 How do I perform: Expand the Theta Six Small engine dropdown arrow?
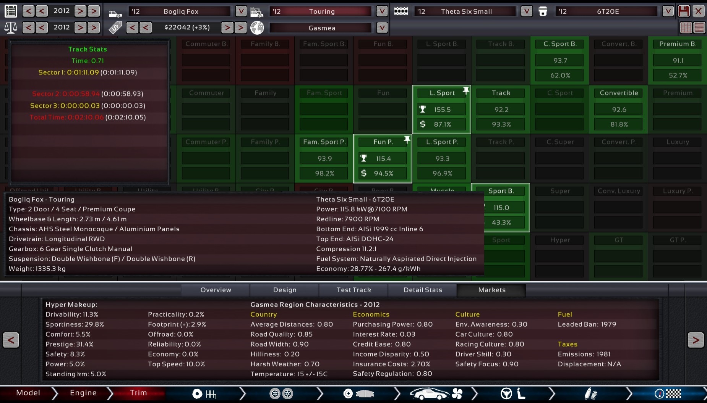pos(527,11)
